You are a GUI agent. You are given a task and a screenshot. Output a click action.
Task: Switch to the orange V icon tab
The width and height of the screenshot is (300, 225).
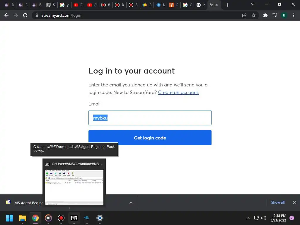coord(174,5)
